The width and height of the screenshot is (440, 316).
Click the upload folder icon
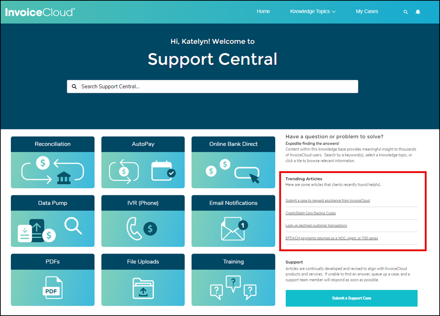click(143, 288)
